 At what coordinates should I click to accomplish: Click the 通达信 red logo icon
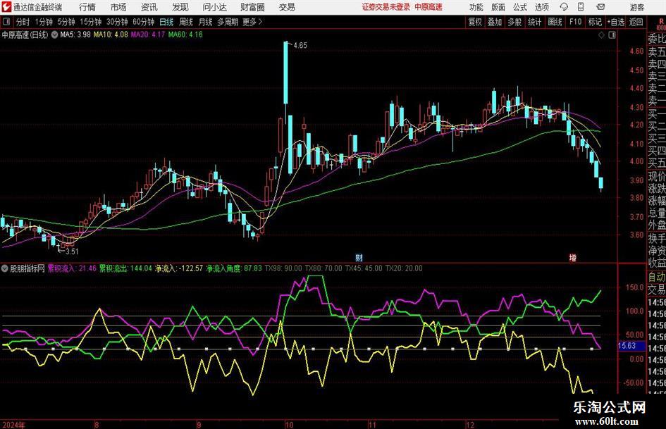click(6, 7)
